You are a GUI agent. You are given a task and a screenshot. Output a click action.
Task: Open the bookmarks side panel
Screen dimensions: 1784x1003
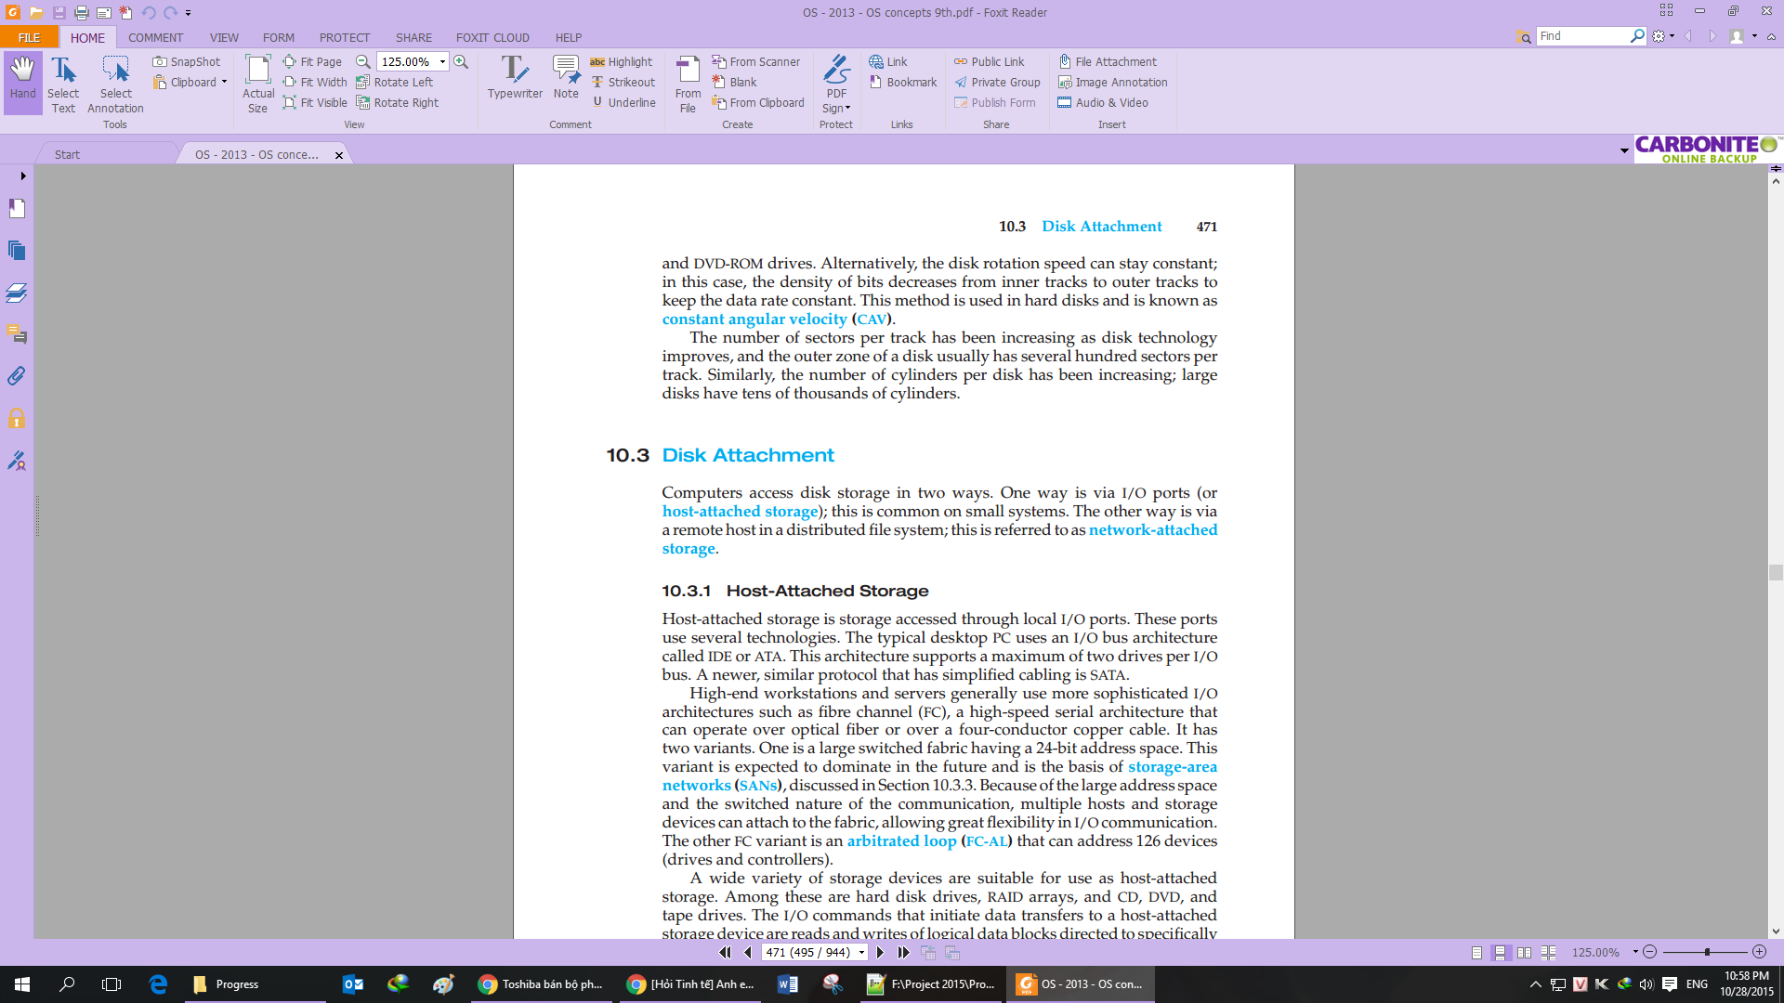(x=17, y=209)
